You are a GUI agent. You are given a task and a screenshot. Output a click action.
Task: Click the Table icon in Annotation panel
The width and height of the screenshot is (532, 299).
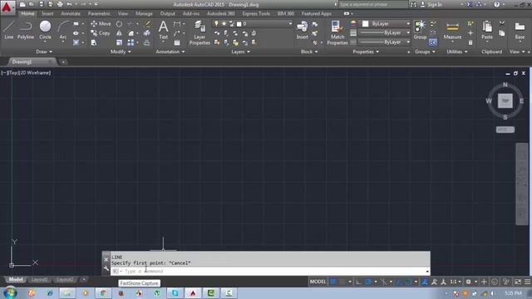click(x=177, y=42)
